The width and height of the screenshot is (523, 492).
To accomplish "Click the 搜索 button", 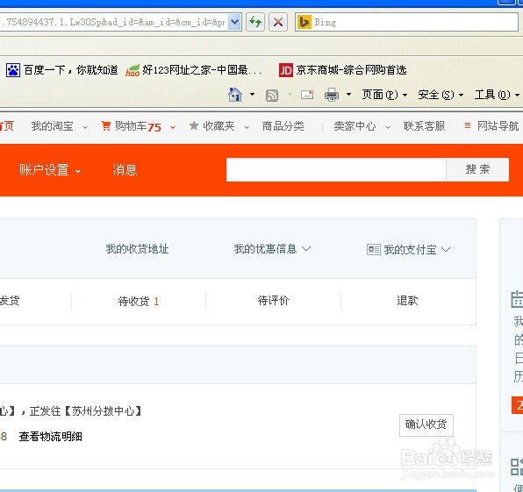I will pyautogui.click(x=477, y=170).
